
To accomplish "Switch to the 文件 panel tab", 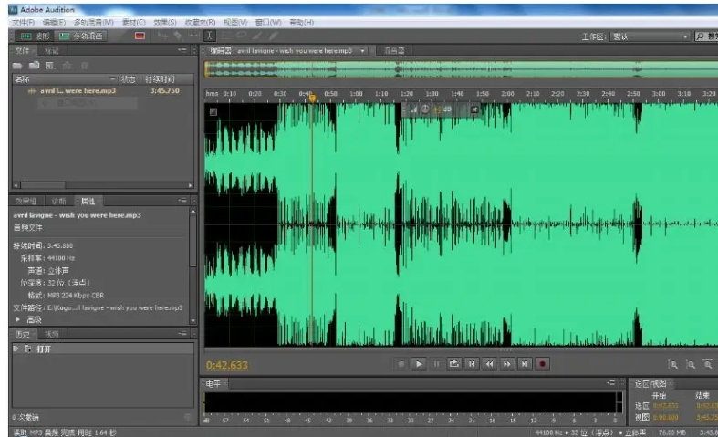I will (23, 50).
